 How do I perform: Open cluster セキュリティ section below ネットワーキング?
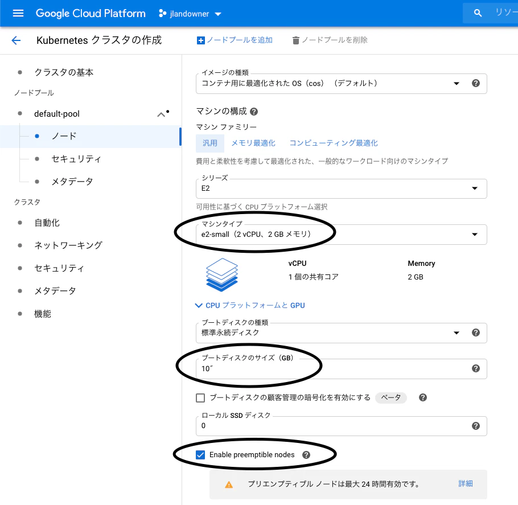point(59,268)
